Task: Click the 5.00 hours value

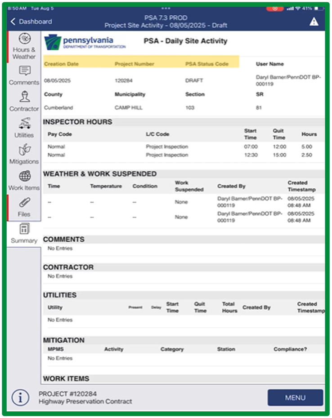Action: (307, 147)
